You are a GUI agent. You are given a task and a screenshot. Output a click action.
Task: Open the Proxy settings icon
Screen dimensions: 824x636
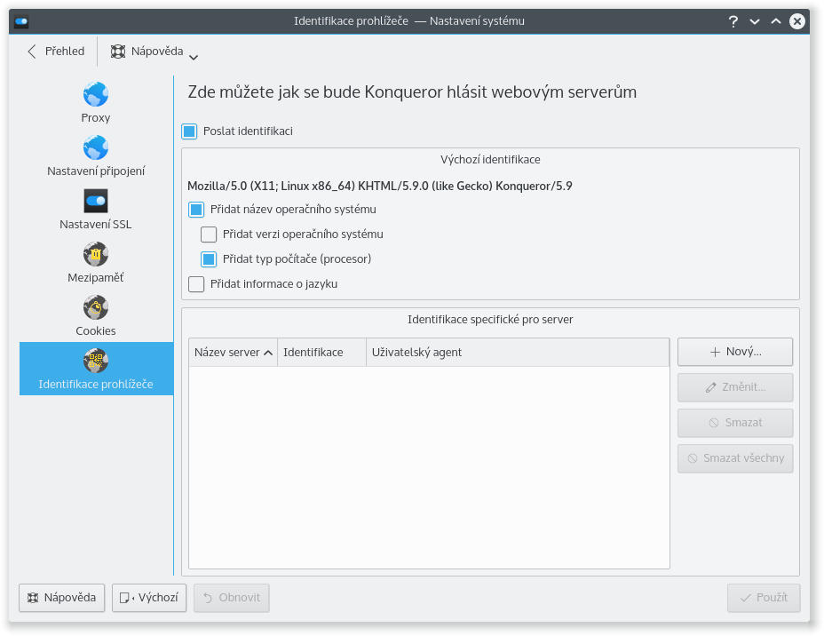96,94
